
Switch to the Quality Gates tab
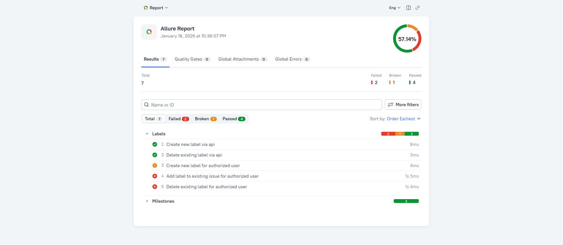coord(192,59)
